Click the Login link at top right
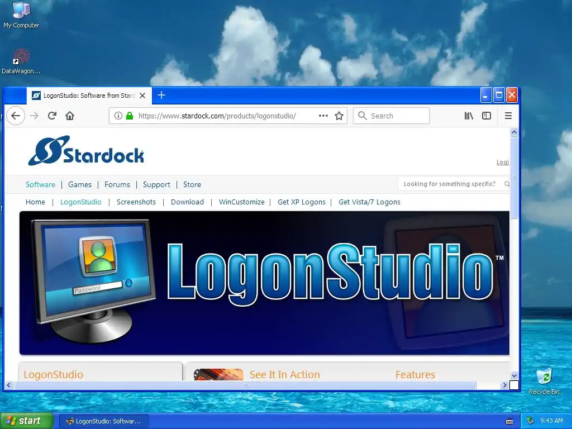Image resolution: width=572 pixels, height=429 pixels. (x=503, y=163)
